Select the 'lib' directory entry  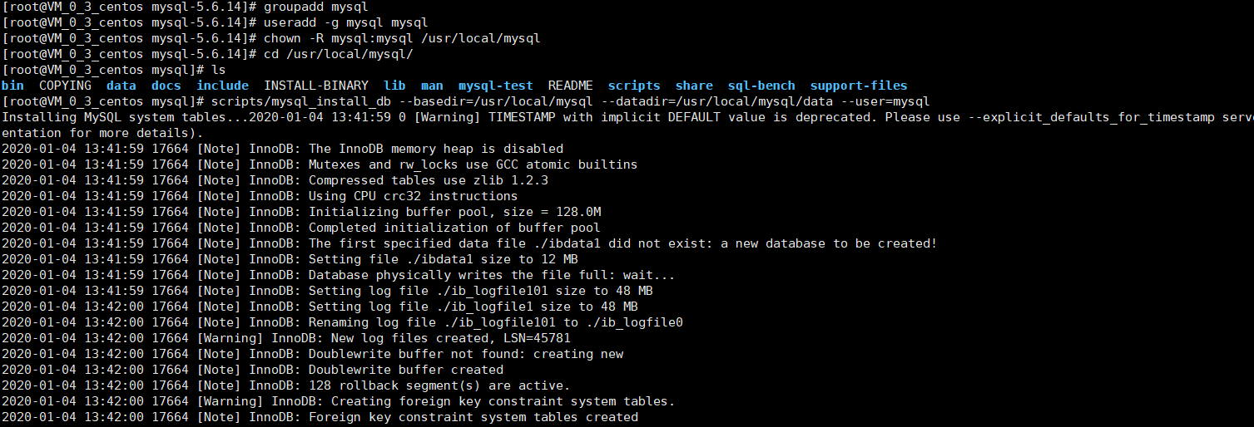pyautogui.click(x=395, y=86)
